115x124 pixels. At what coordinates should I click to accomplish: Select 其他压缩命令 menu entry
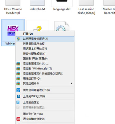[45, 83]
